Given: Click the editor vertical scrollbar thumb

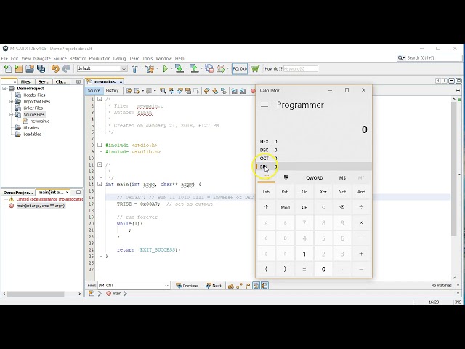Looking at the screenshot, I should tap(453, 169).
